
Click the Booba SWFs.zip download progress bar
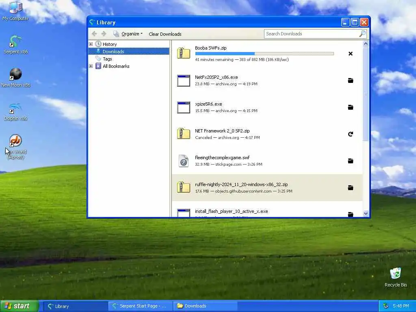pos(264,54)
